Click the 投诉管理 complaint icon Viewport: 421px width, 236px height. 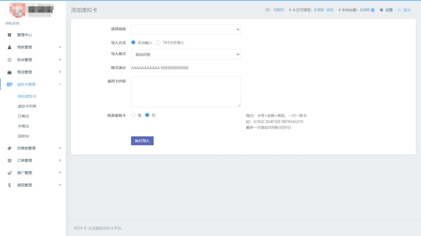point(9,59)
